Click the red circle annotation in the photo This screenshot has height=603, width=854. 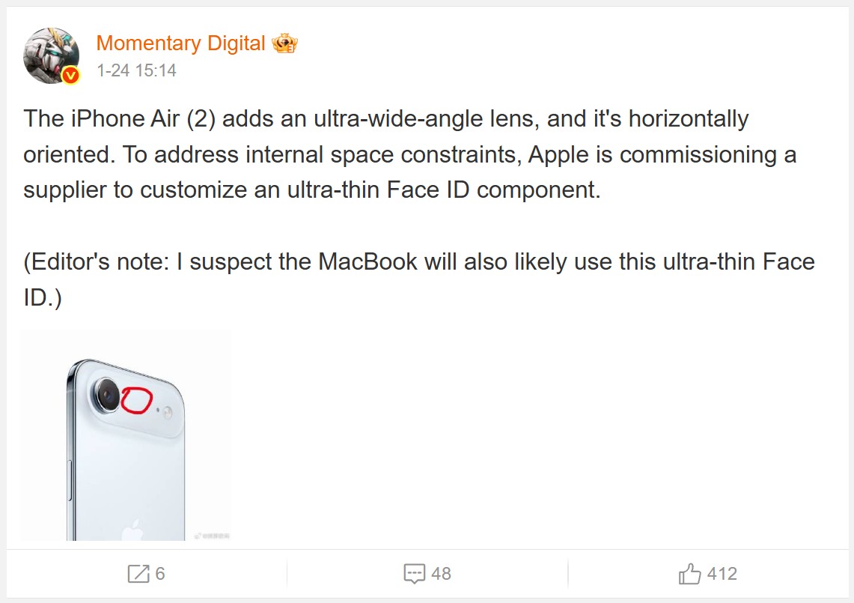[x=135, y=400]
